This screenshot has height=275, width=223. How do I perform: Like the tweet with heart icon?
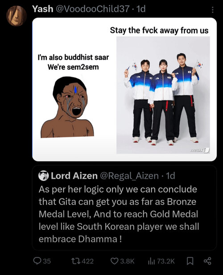tap(114, 261)
